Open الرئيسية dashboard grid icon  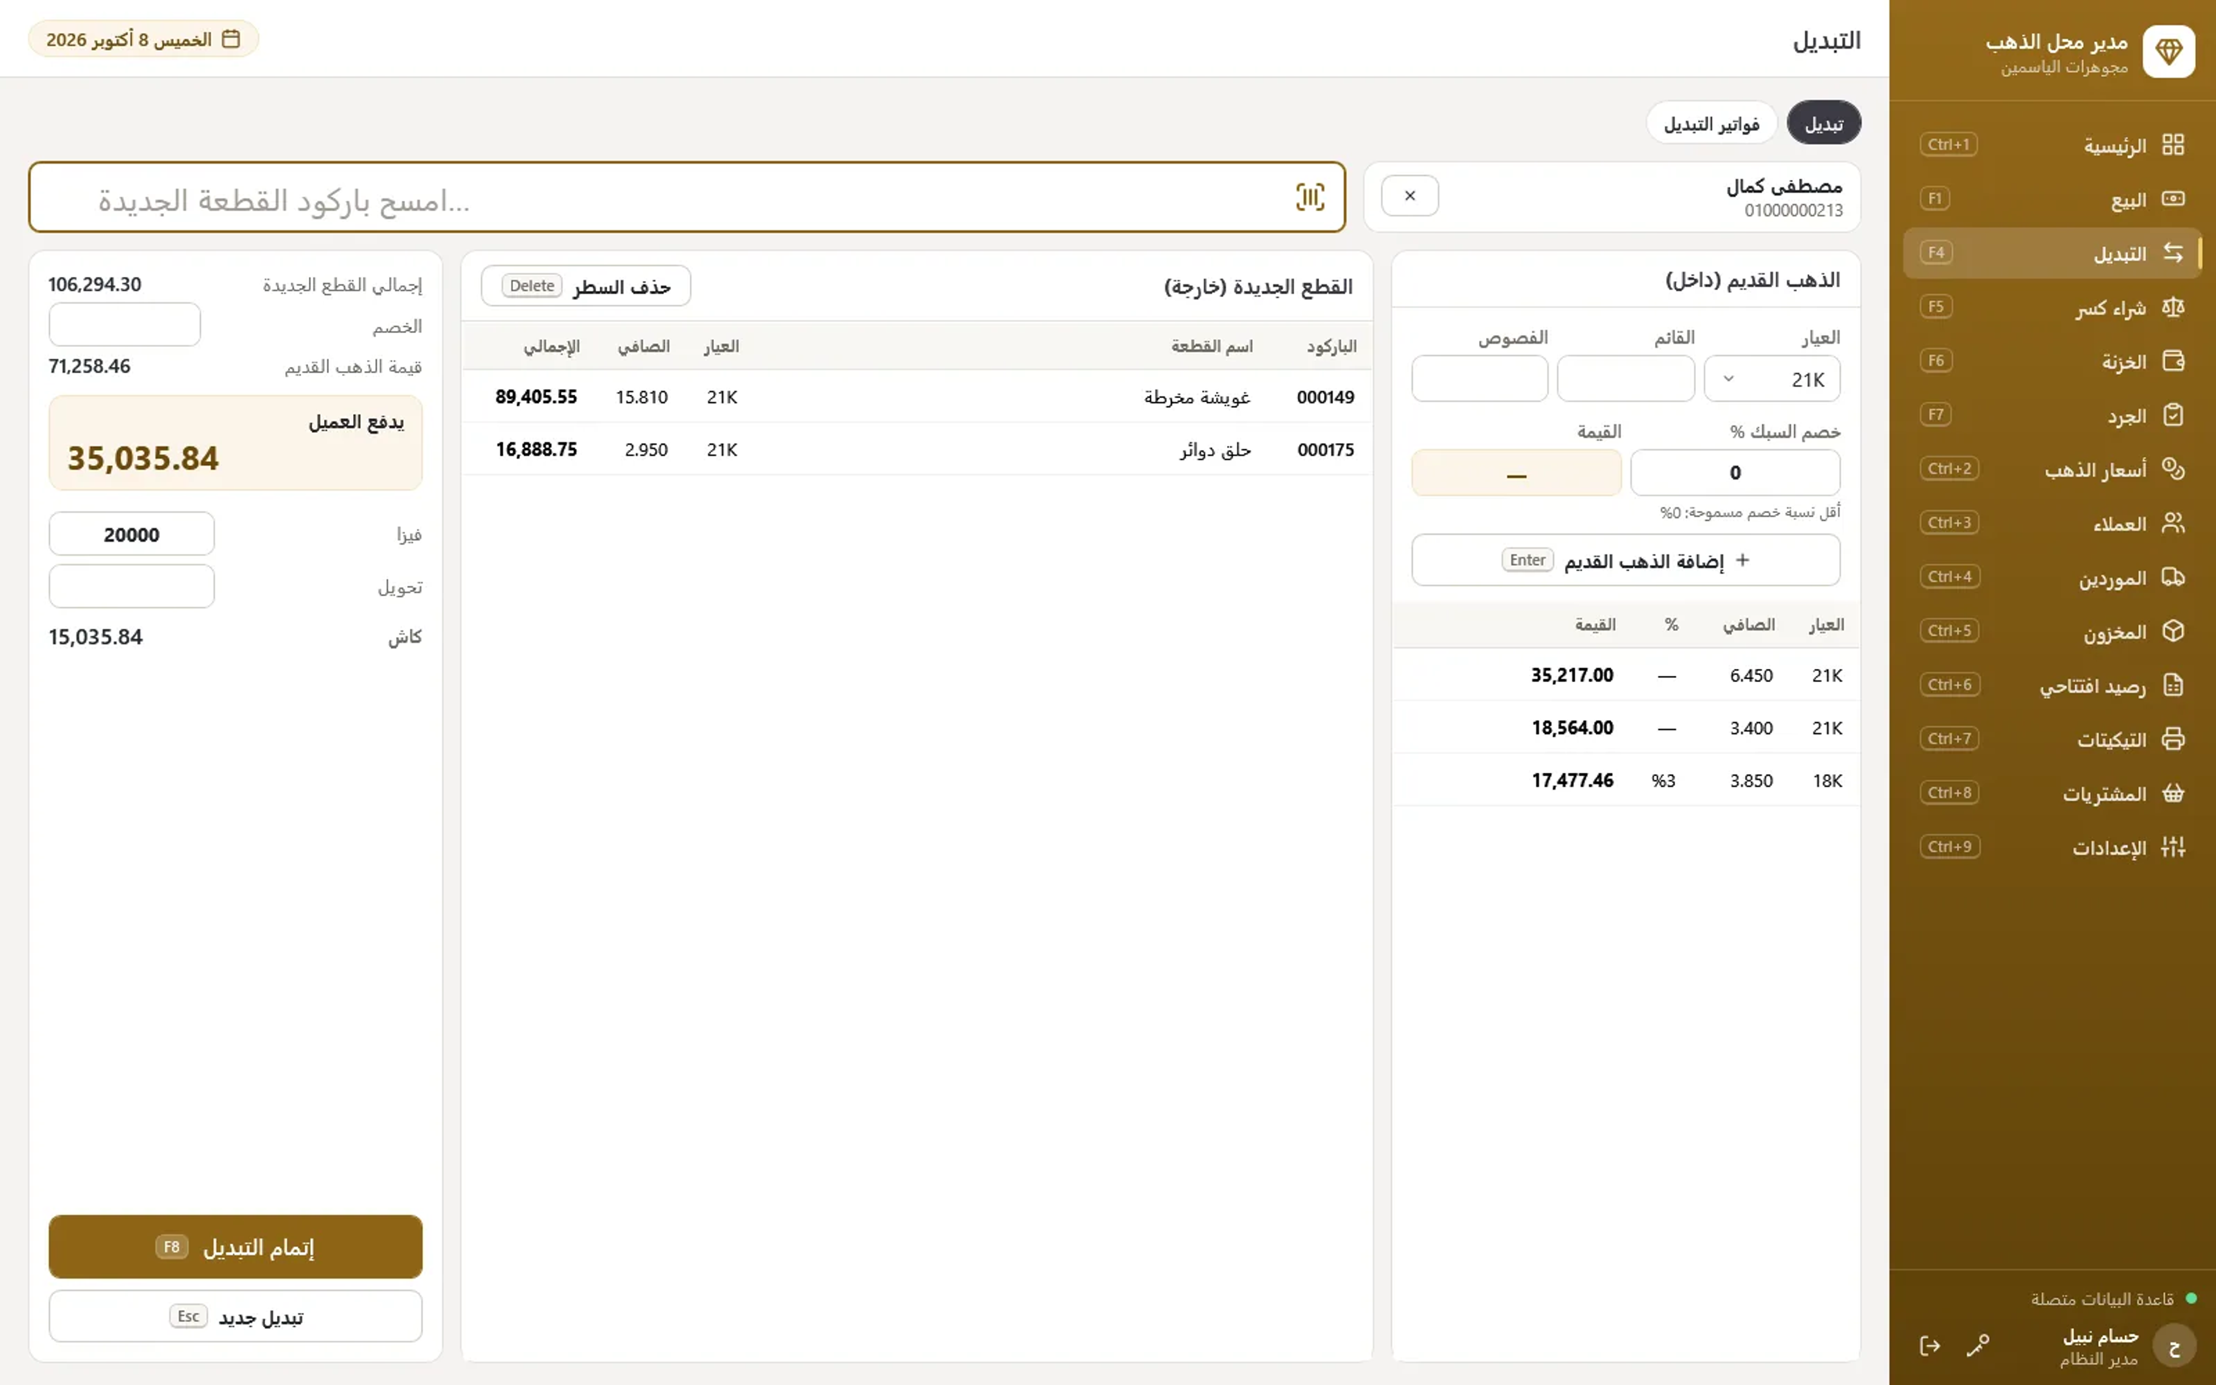2173,145
